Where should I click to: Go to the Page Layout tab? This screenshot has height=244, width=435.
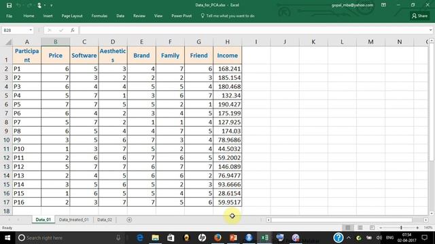coord(72,16)
